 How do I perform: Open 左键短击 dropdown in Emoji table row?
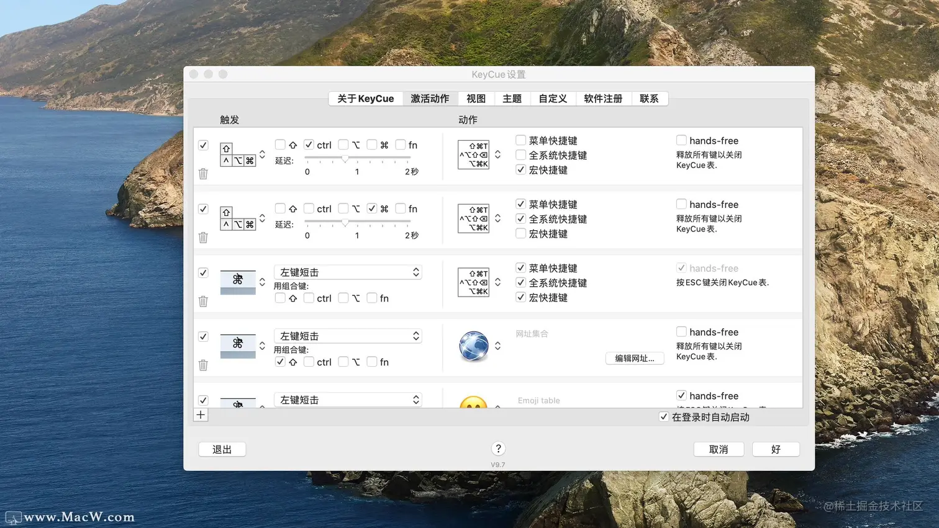coord(348,400)
